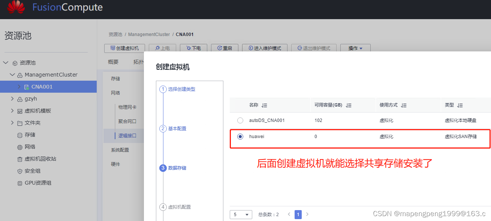Image resolution: width=491 pixels, height=221 pixels.
Task: Open the 资源池 breadcrumb link
Action: 115,35
